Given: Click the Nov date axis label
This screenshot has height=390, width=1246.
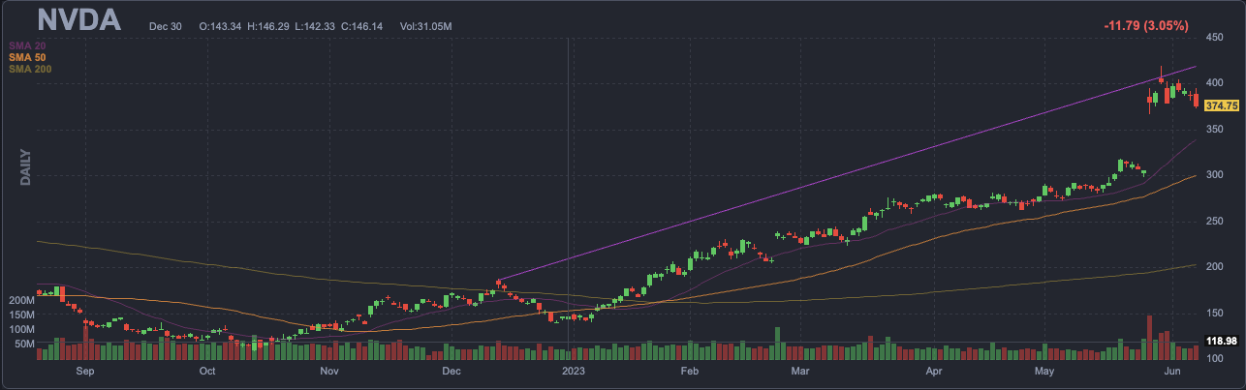Looking at the screenshot, I should [x=328, y=371].
